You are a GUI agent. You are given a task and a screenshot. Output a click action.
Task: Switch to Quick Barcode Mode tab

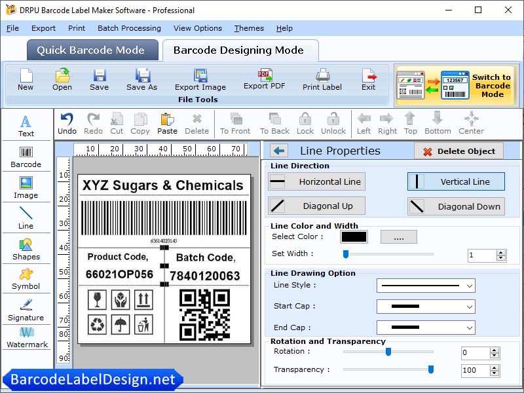92,50
